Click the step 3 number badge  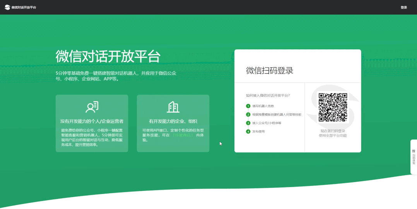pos(248,123)
